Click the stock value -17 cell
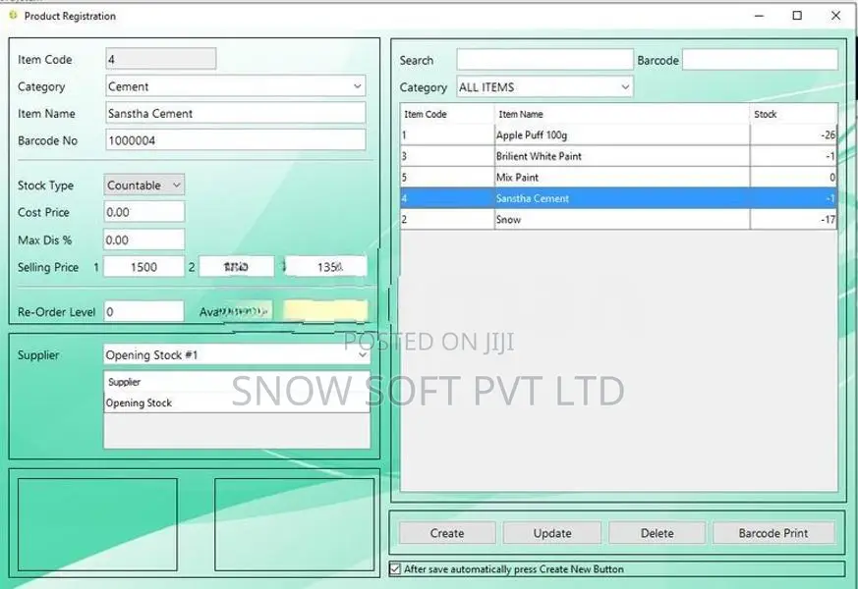This screenshot has width=858, height=589. coord(793,220)
